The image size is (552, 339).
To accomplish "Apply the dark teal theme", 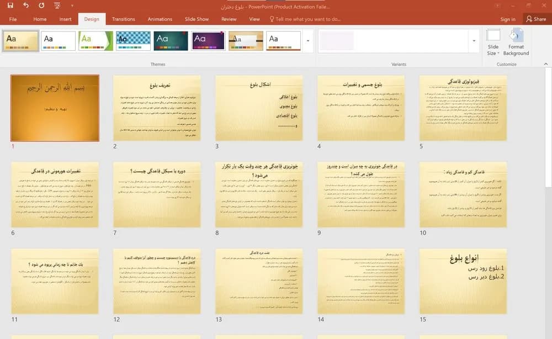I will click(171, 41).
